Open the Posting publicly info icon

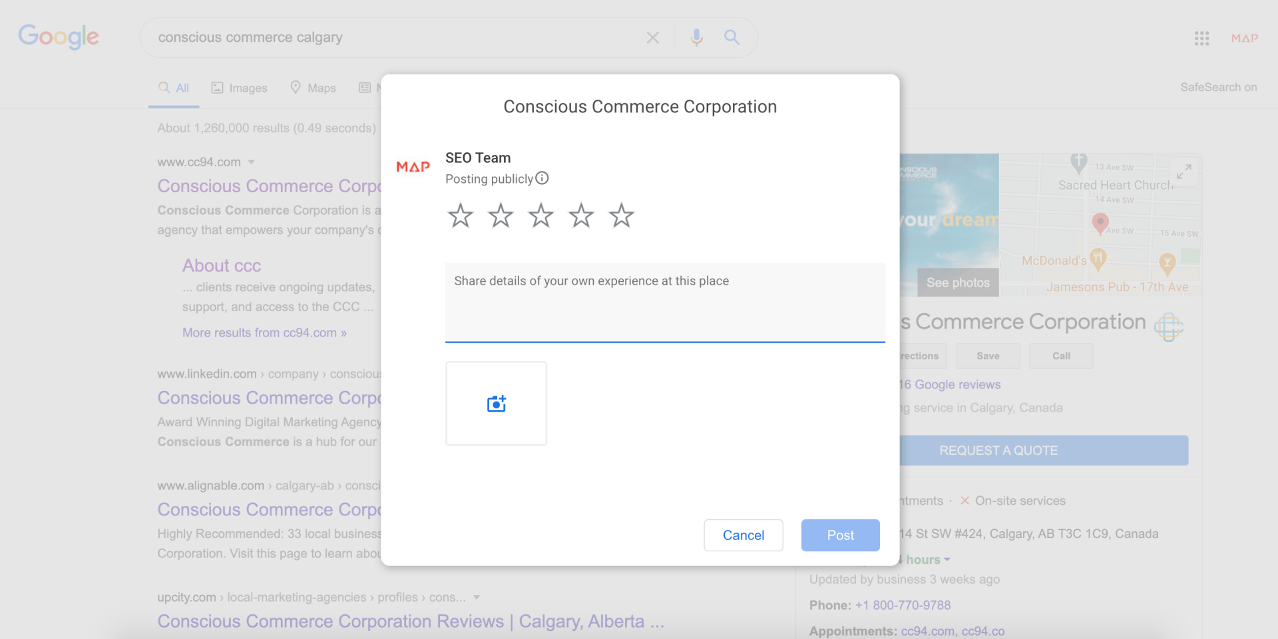[542, 178]
